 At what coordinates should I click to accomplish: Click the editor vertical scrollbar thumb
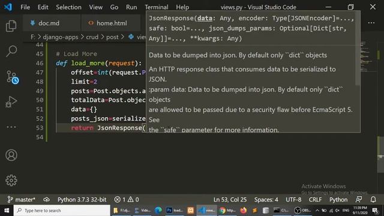click(381, 154)
